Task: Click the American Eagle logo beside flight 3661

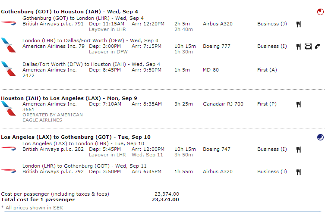Action: point(8,108)
